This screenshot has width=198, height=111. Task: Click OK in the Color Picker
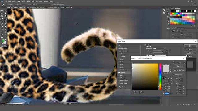(x=179, y=63)
